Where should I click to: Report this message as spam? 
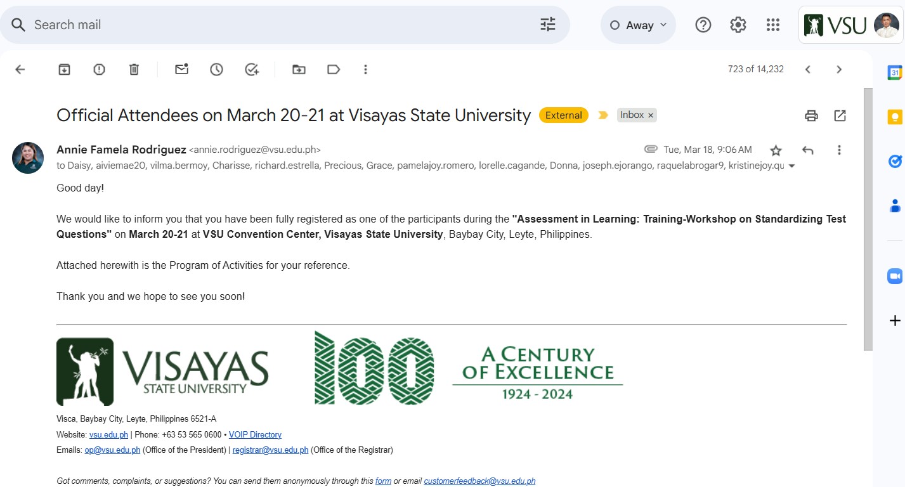point(99,70)
